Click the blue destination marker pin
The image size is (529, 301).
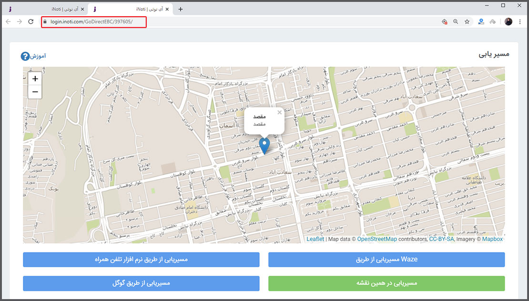click(x=264, y=145)
